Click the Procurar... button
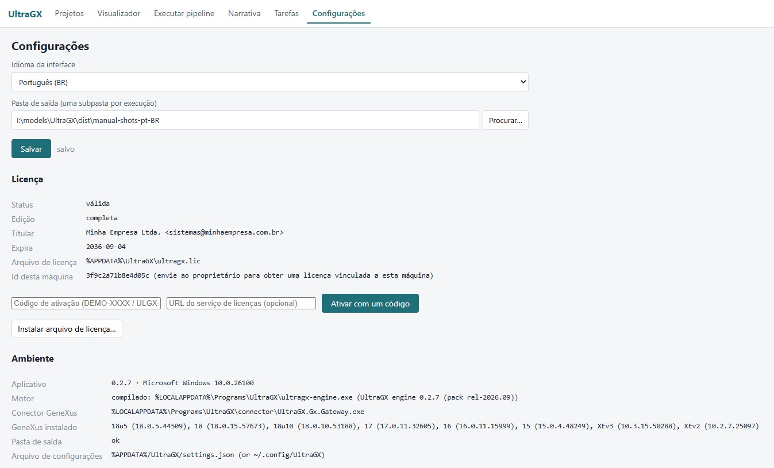Image resolution: width=774 pixels, height=468 pixels. [x=506, y=120]
